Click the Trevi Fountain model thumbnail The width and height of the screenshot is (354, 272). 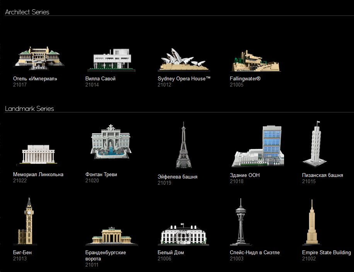pos(111,141)
